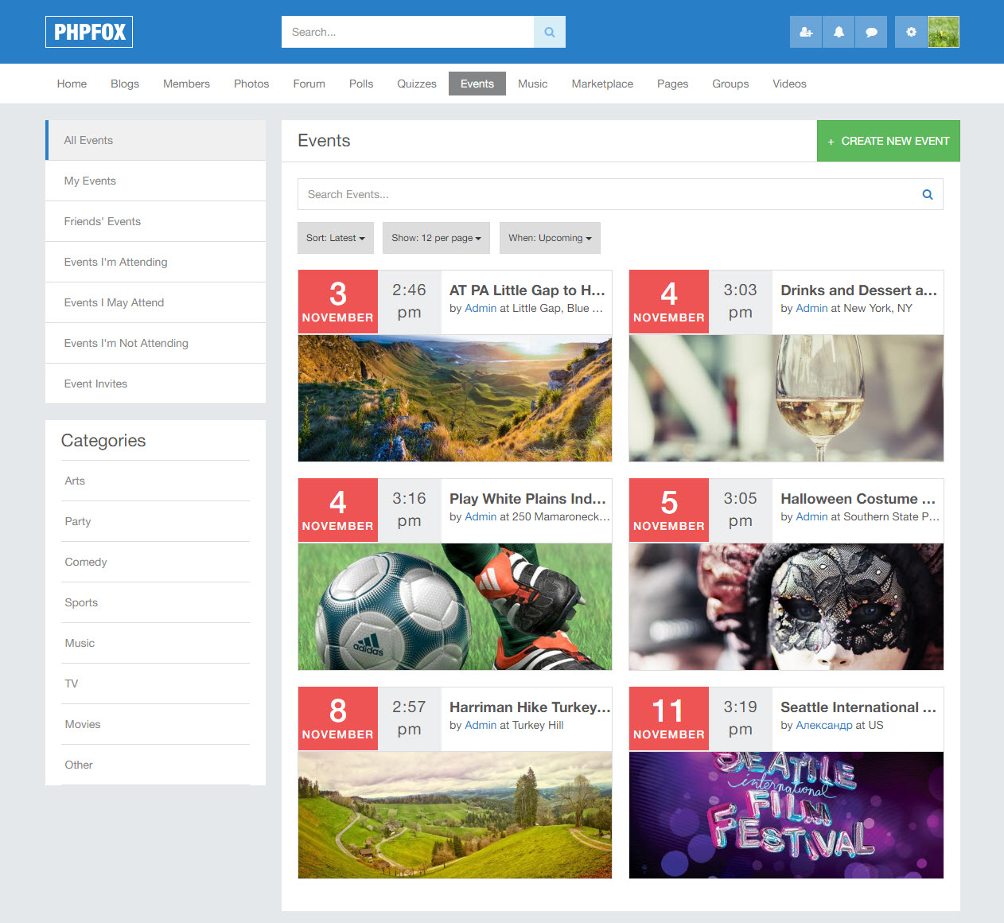Click the Create New Event button
The height and width of the screenshot is (923, 1004).
888,141
